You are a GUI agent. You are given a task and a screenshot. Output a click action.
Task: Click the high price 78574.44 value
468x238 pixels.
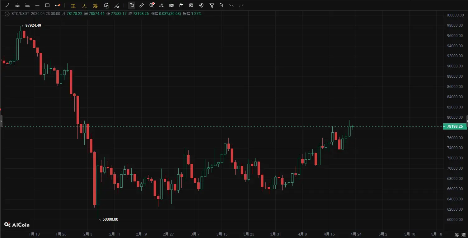96,14
